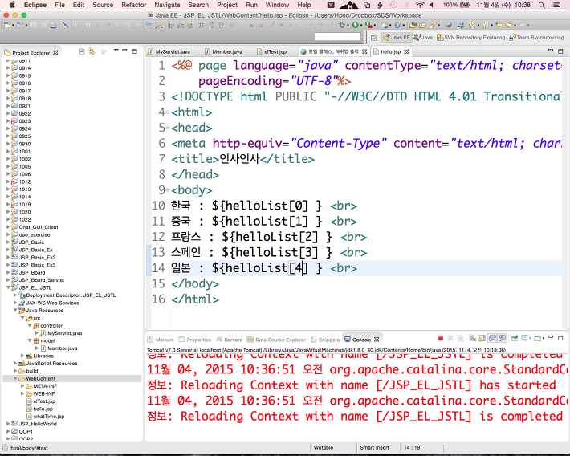This screenshot has width=570, height=456.
Task: Maximize the editor area
Action: click(x=560, y=51)
